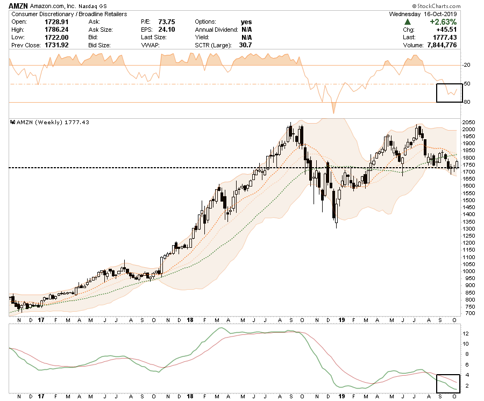The image size is (484, 401).
Task: Click the Annual Dividend label
Action: pyautogui.click(x=216, y=30)
